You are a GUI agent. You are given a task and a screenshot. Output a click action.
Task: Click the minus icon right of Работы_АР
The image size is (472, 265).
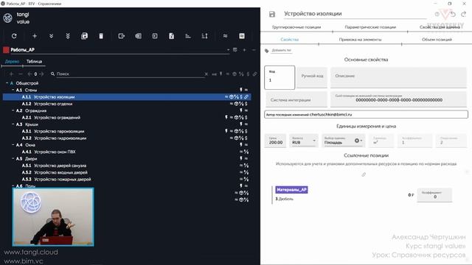click(x=254, y=50)
